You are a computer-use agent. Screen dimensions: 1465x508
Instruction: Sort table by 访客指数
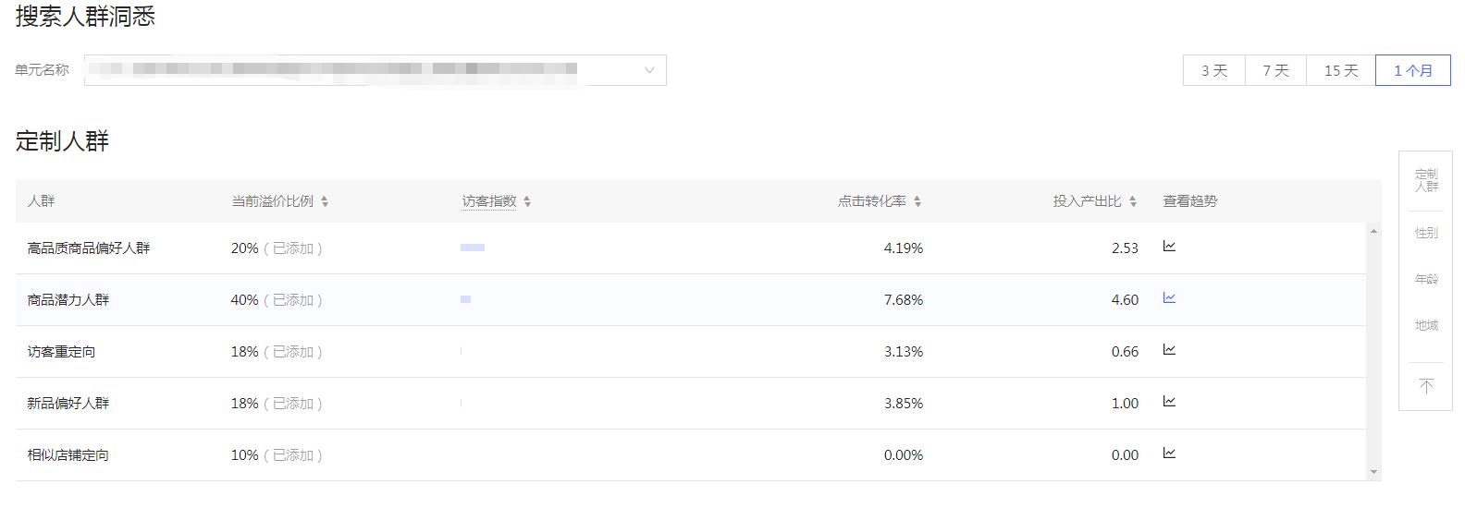[x=527, y=201]
